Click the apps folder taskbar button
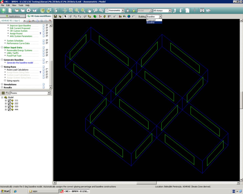This screenshot has width=243, height=194. (43, 191)
